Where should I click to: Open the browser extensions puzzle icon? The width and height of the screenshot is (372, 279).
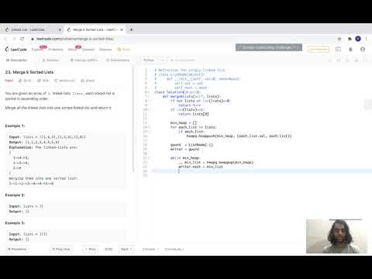[x=350, y=39]
